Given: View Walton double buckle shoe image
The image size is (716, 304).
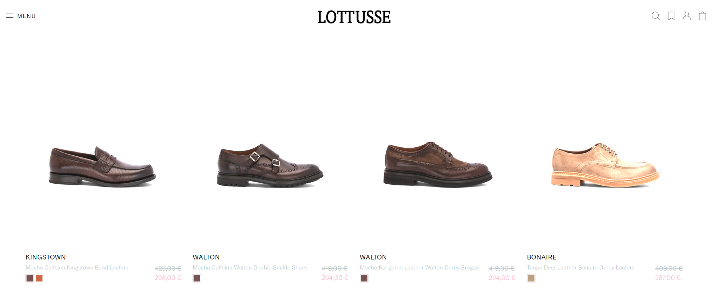Looking at the screenshot, I should click(x=270, y=165).
